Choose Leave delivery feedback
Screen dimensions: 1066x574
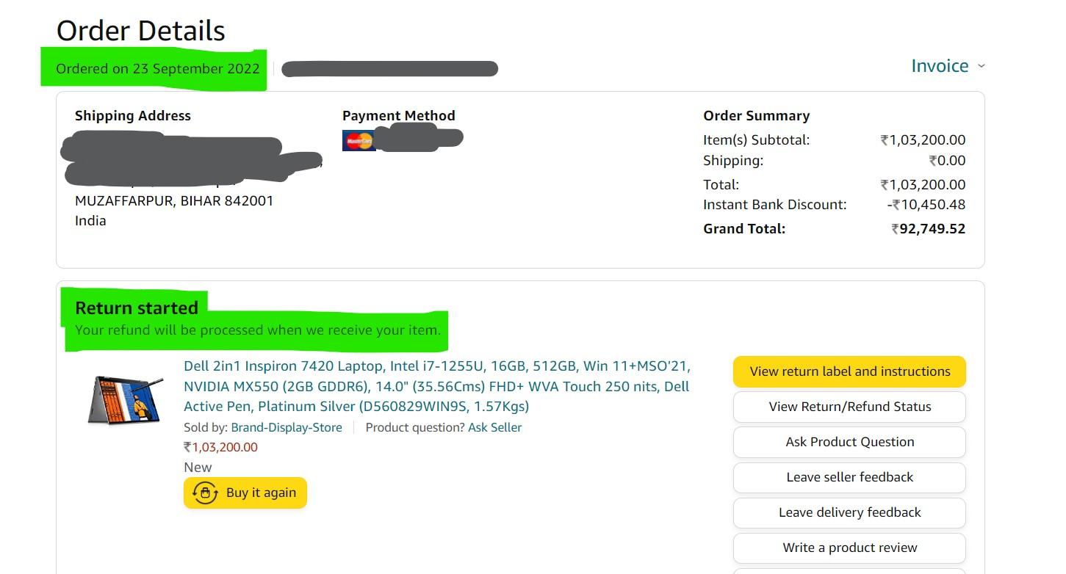[x=849, y=512]
